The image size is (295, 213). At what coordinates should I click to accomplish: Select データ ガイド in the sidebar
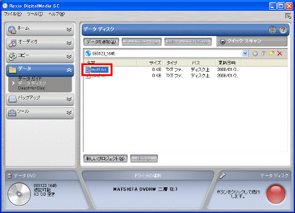click(30, 79)
